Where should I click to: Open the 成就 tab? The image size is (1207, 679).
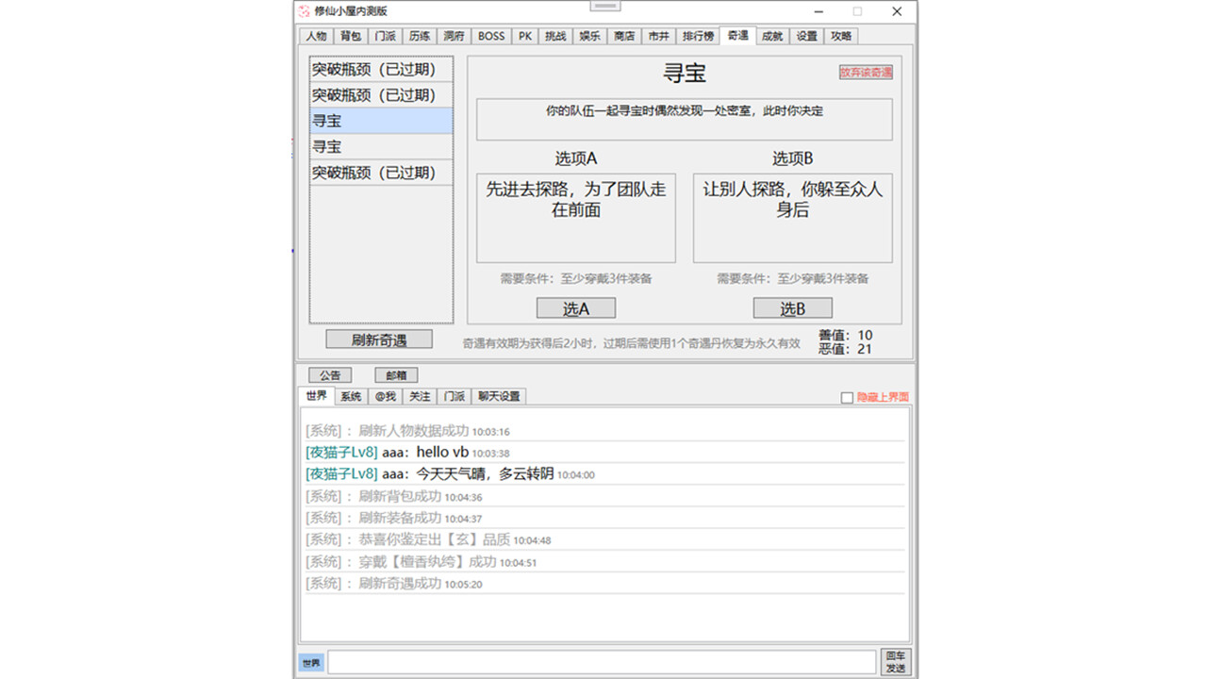pyautogui.click(x=771, y=36)
